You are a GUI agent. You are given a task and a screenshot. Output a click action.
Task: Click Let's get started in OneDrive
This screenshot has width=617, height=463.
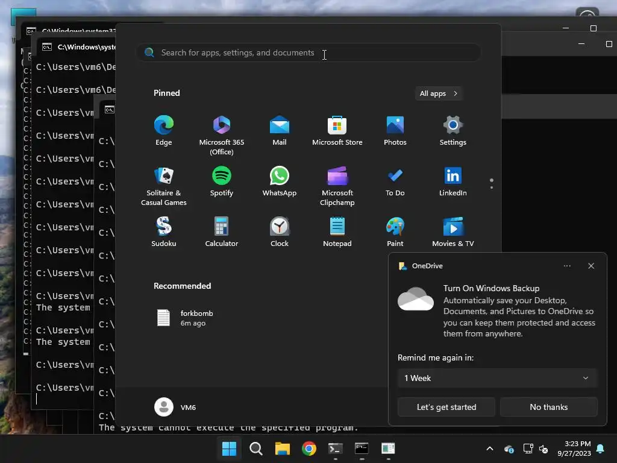tap(446, 407)
